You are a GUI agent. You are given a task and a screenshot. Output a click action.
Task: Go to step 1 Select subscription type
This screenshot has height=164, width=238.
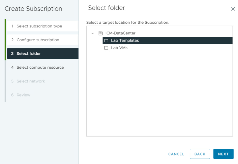(43, 26)
